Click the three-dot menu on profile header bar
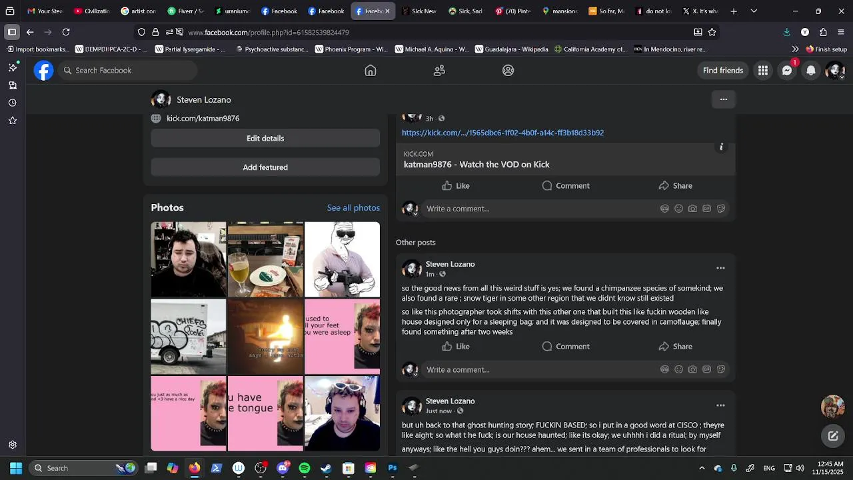 point(724,99)
